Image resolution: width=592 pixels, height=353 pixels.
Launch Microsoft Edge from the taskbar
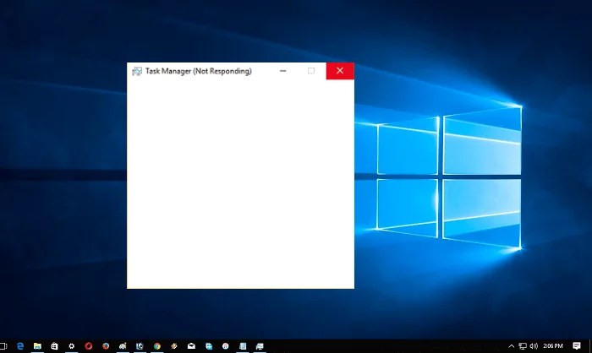[20, 346]
